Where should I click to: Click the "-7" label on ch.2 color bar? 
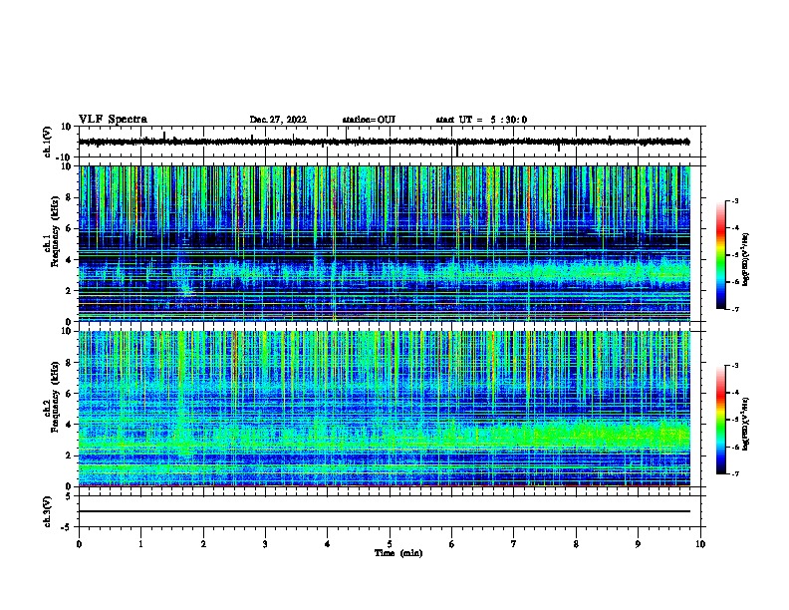(734, 474)
